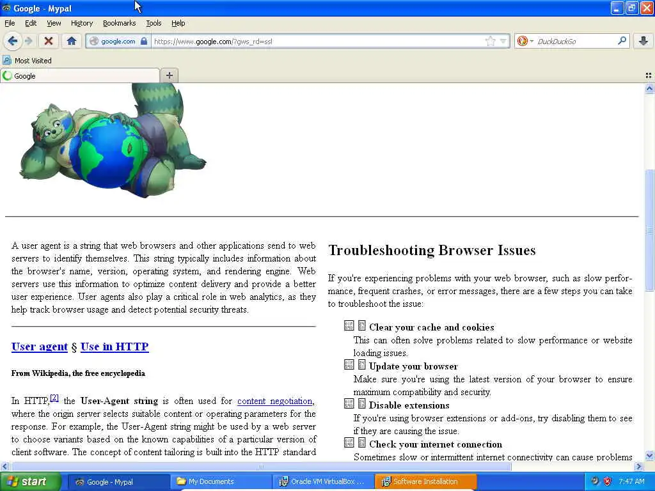Open the File menu
655x491 pixels.
point(10,23)
